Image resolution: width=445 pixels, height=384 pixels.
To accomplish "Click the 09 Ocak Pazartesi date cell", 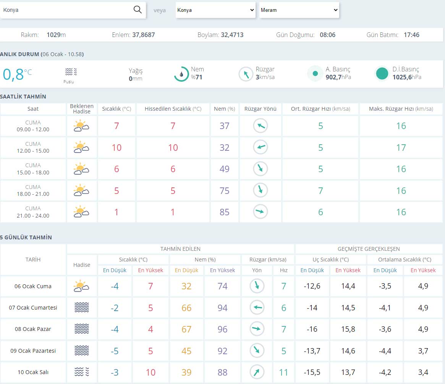I will (x=33, y=350).
